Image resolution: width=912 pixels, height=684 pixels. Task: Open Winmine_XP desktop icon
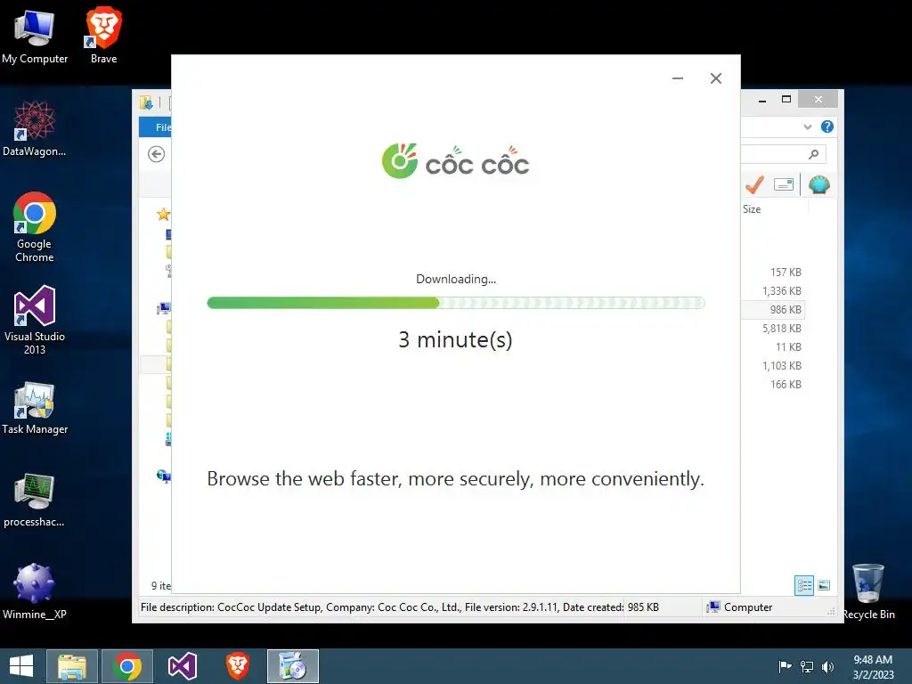pyautogui.click(x=35, y=592)
